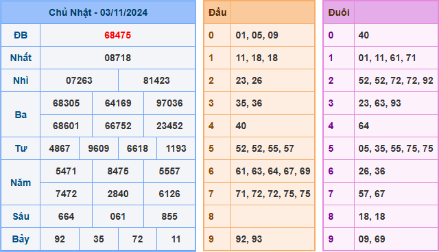Click third prize number 97036

[169, 103]
